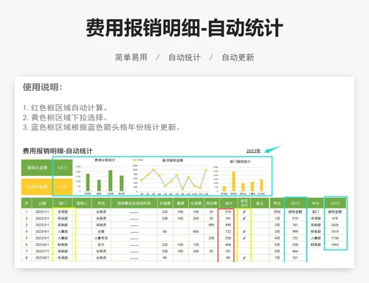Select the 人事专员 job title cell

pyautogui.click(x=101, y=238)
